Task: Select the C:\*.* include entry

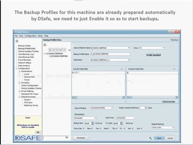Action: (x=76, y=73)
